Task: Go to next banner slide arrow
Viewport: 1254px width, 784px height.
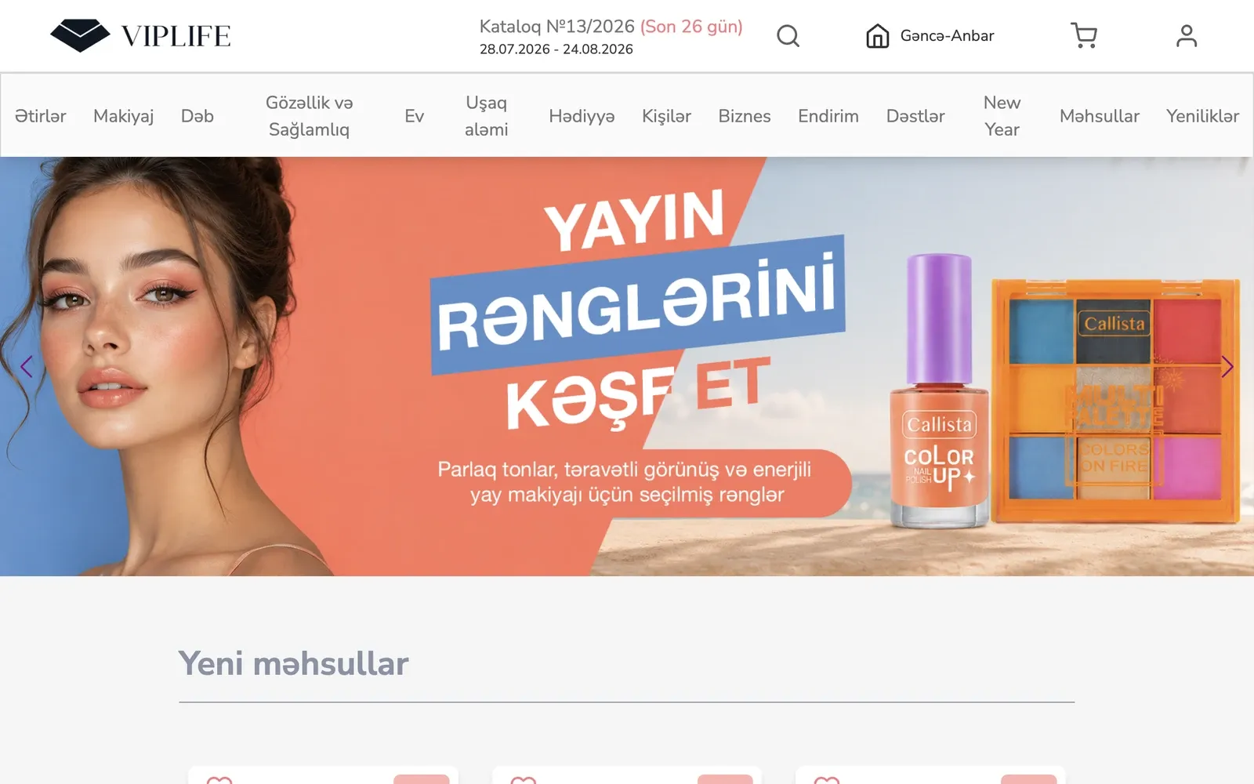Action: point(1227,366)
